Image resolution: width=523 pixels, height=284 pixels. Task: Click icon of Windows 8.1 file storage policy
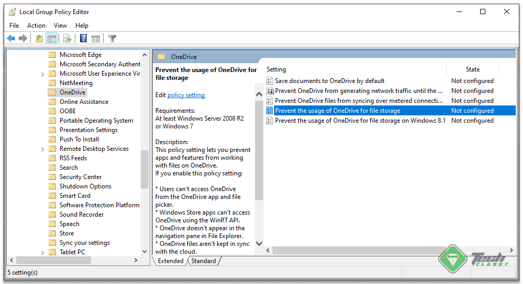pyautogui.click(x=270, y=121)
